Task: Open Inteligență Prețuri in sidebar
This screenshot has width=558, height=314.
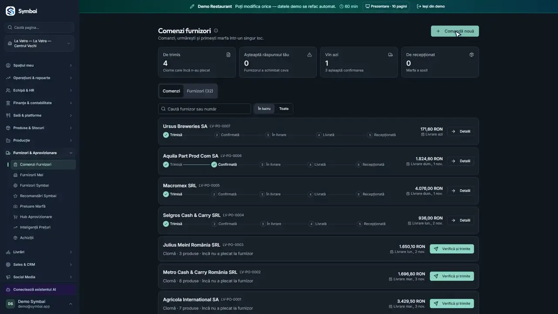Action: [43, 227]
